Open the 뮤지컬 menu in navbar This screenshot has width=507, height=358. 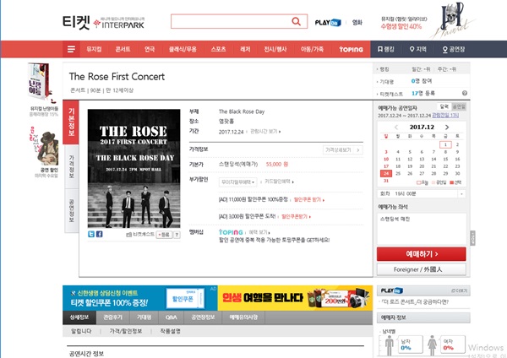pyautogui.click(x=94, y=49)
